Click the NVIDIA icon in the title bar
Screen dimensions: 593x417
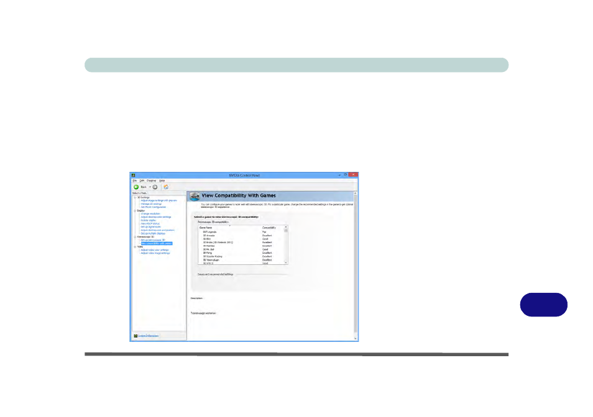pos(134,175)
